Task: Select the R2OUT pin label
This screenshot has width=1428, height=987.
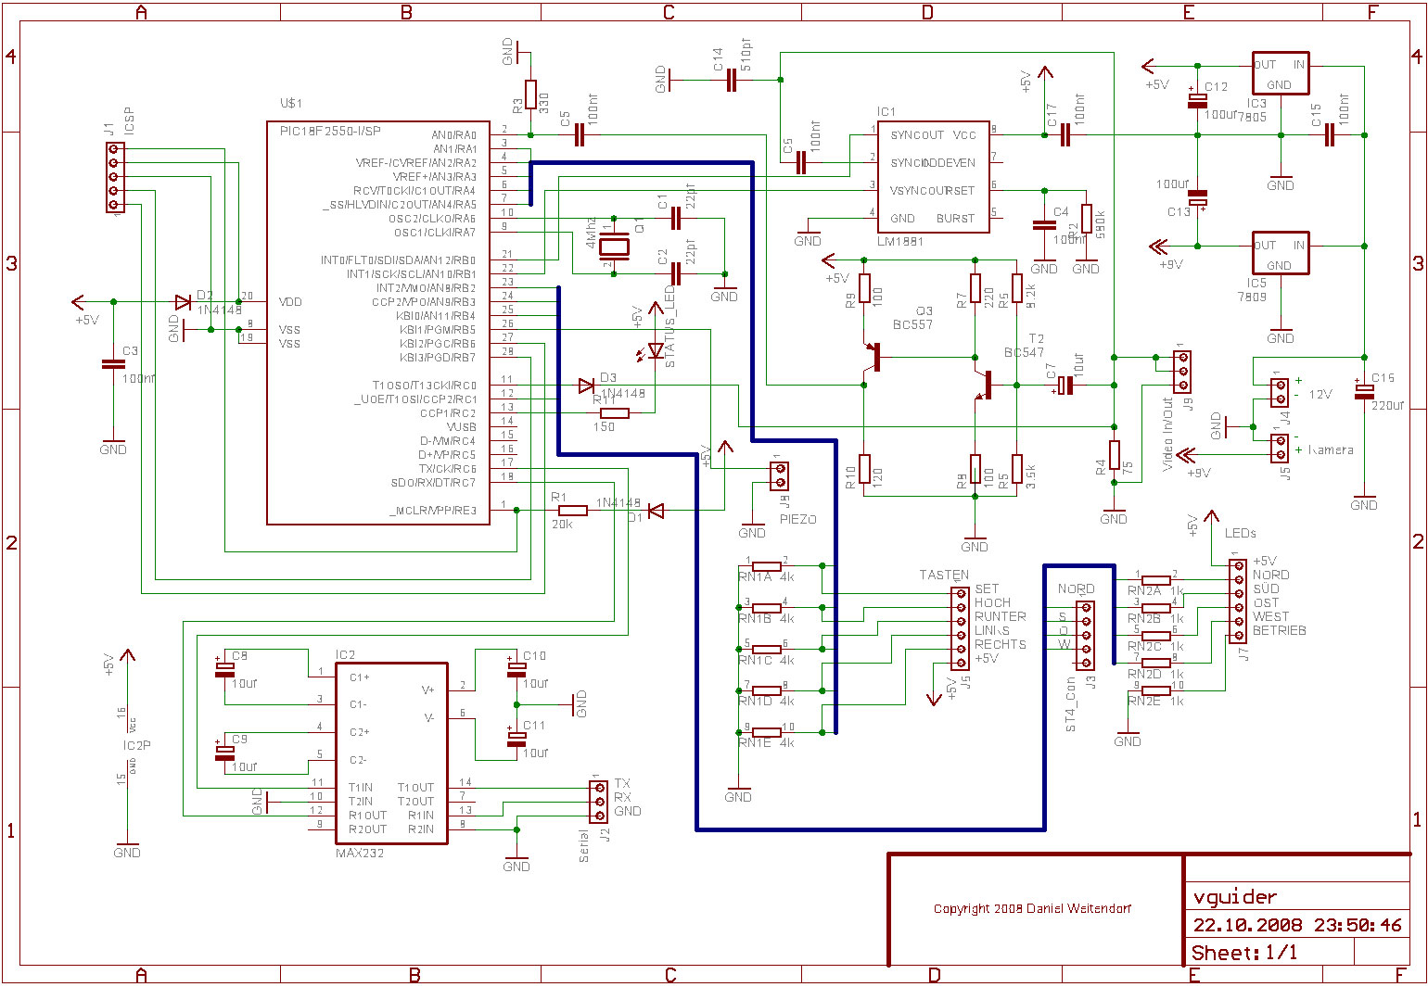Action: [x=367, y=829]
